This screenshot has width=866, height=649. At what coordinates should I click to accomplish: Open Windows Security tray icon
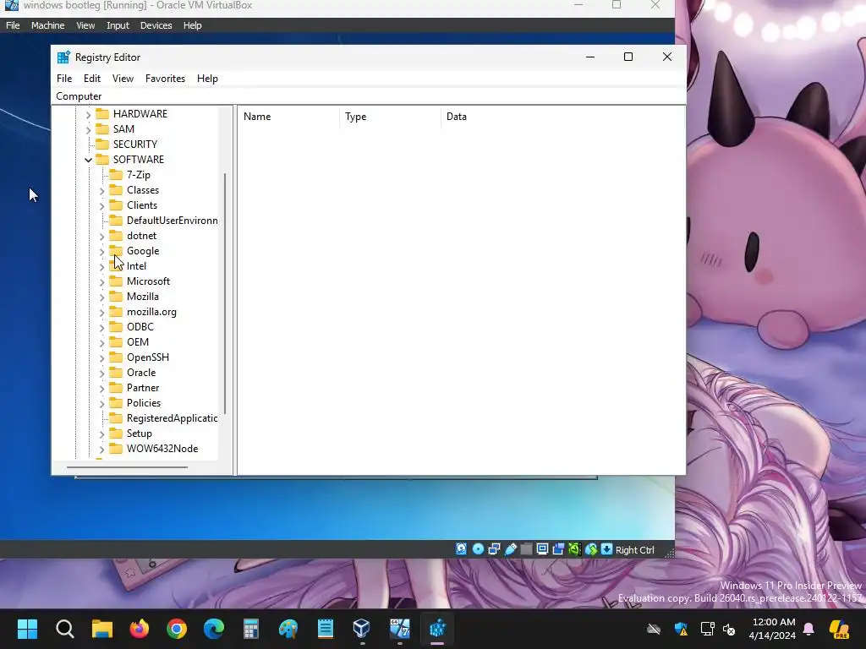tap(681, 629)
